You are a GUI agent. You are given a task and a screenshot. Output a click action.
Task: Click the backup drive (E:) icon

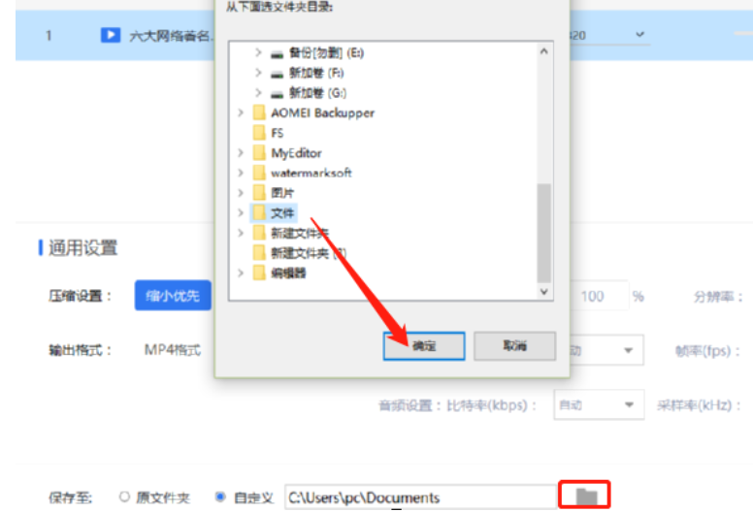point(277,53)
